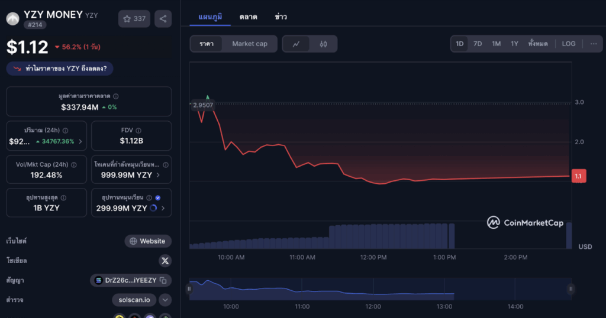Image resolution: width=606 pixels, height=318 pixels.
Task: Toggle the LOG scale on chart
Action: (568, 44)
